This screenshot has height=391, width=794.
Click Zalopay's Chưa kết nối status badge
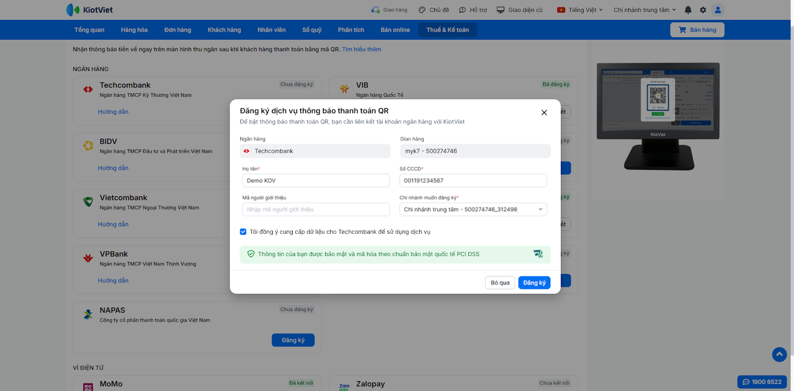click(554, 383)
